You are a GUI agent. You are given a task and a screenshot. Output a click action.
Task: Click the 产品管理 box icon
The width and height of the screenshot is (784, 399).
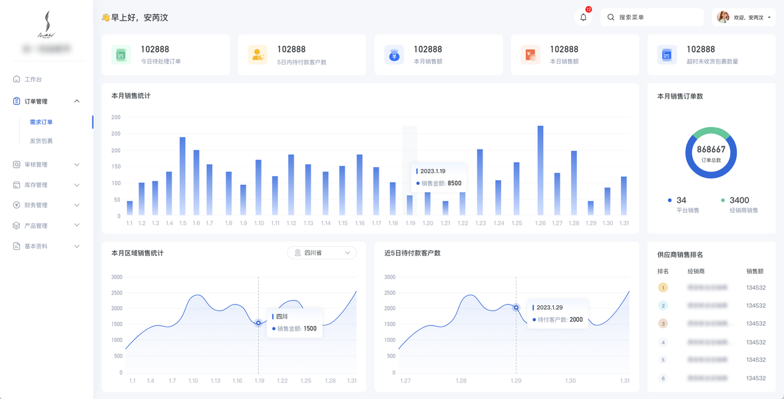[17, 225]
